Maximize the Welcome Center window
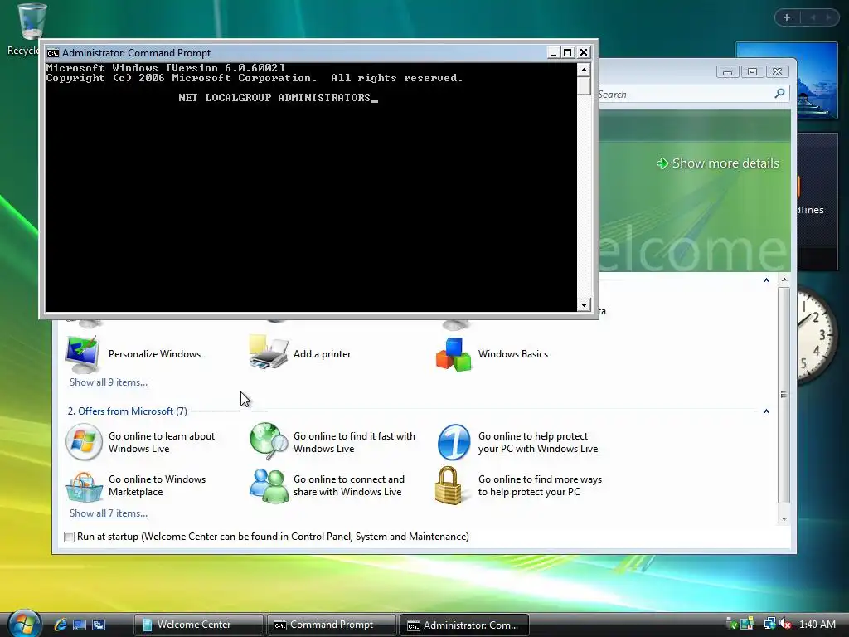 752,71
